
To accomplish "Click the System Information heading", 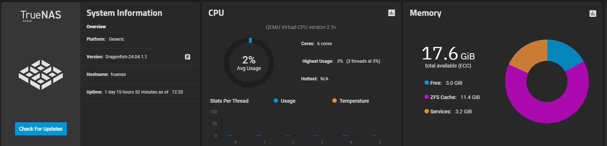I will (124, 13).
